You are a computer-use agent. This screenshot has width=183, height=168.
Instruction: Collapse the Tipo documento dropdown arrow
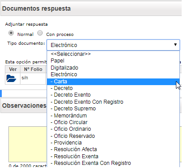175,45
